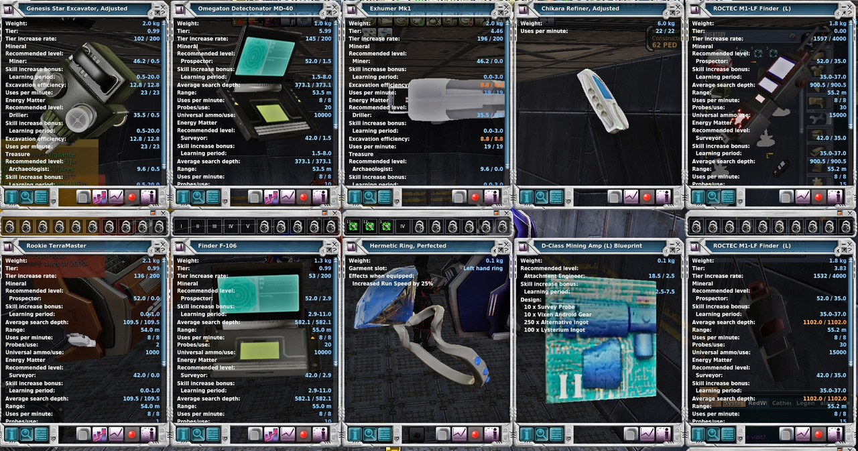Click market graph icon in Rookie TerraMaster window
The height and width of the screenshot is (451, 858).
click(115, 434)
